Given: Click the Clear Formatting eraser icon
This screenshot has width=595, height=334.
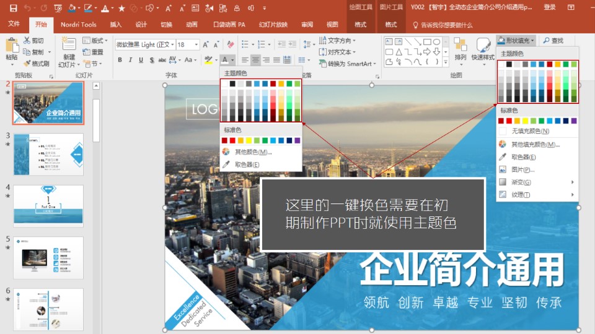Looking at the screenshot, I should (x=231, y=45).
